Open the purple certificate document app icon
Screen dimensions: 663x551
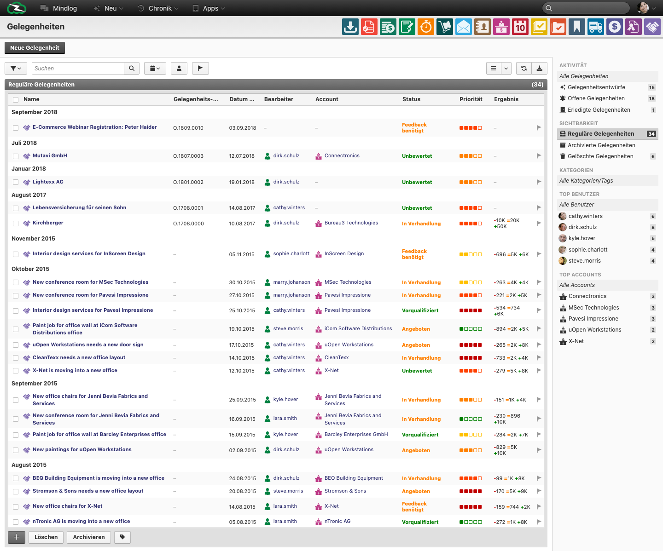[x=634, y=27]
